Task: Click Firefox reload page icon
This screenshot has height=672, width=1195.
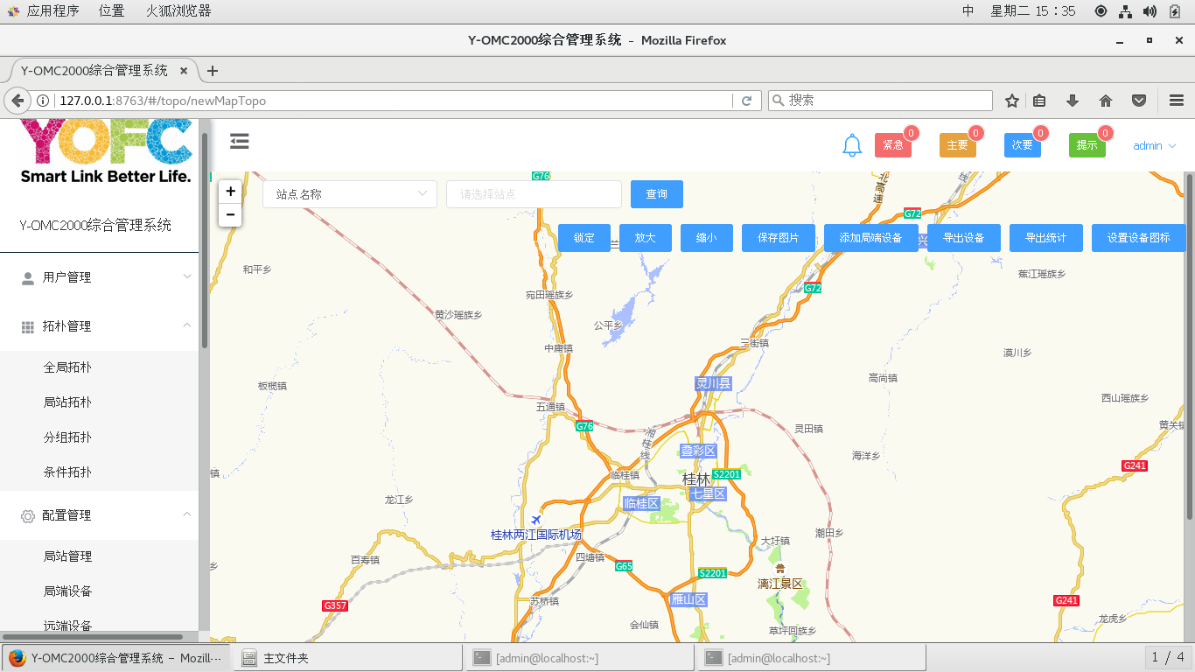Action: (746, 101)
